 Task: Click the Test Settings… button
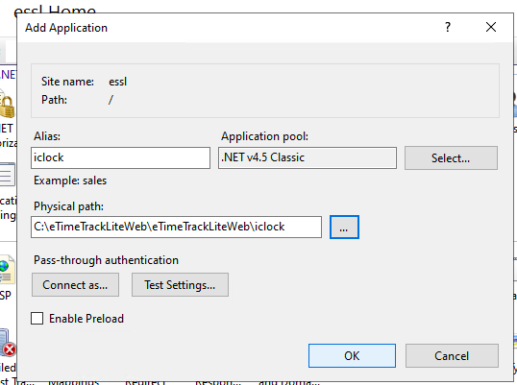(x=180, y=285)
